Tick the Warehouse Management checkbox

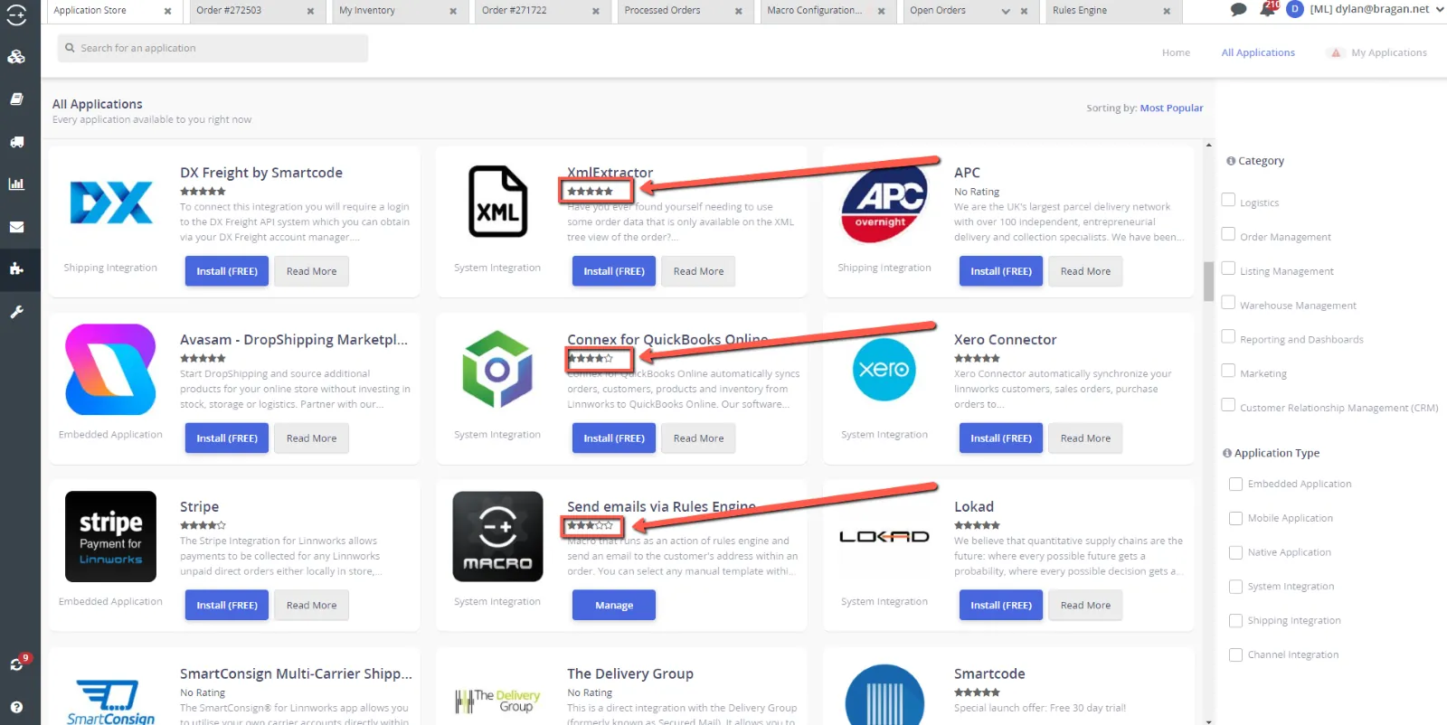click(x=1228, y=303)
